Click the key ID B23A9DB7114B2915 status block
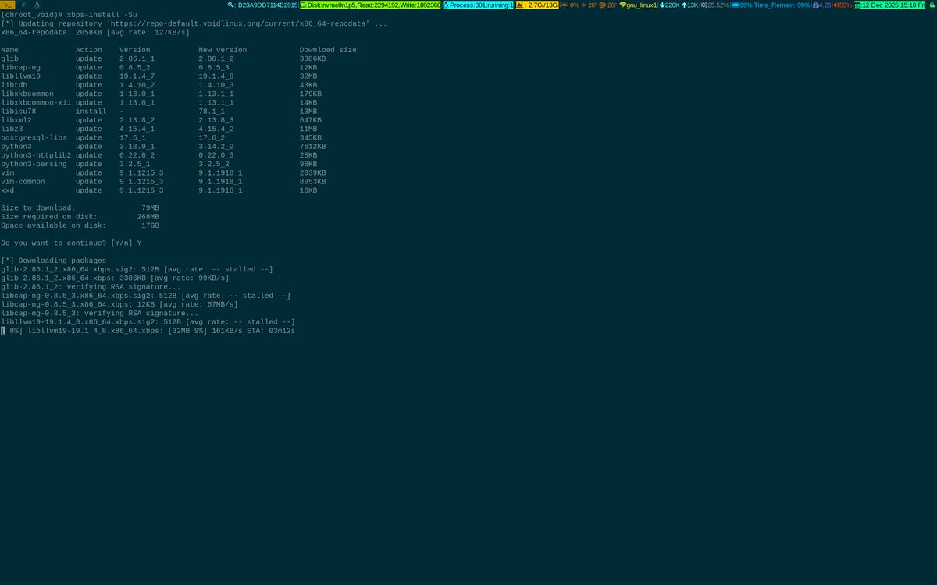937x585 pixels. (264, 5)
